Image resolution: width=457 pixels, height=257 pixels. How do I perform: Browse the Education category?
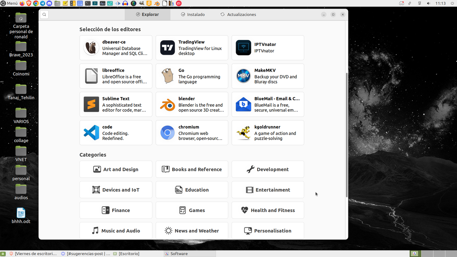(192, 190)
